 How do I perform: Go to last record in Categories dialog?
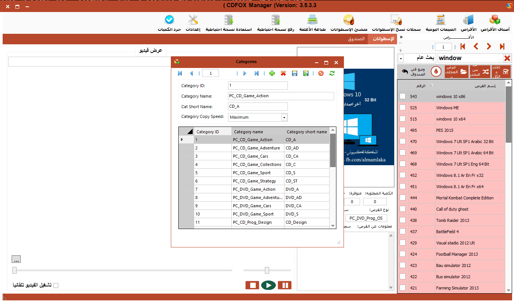click(256, 73)
